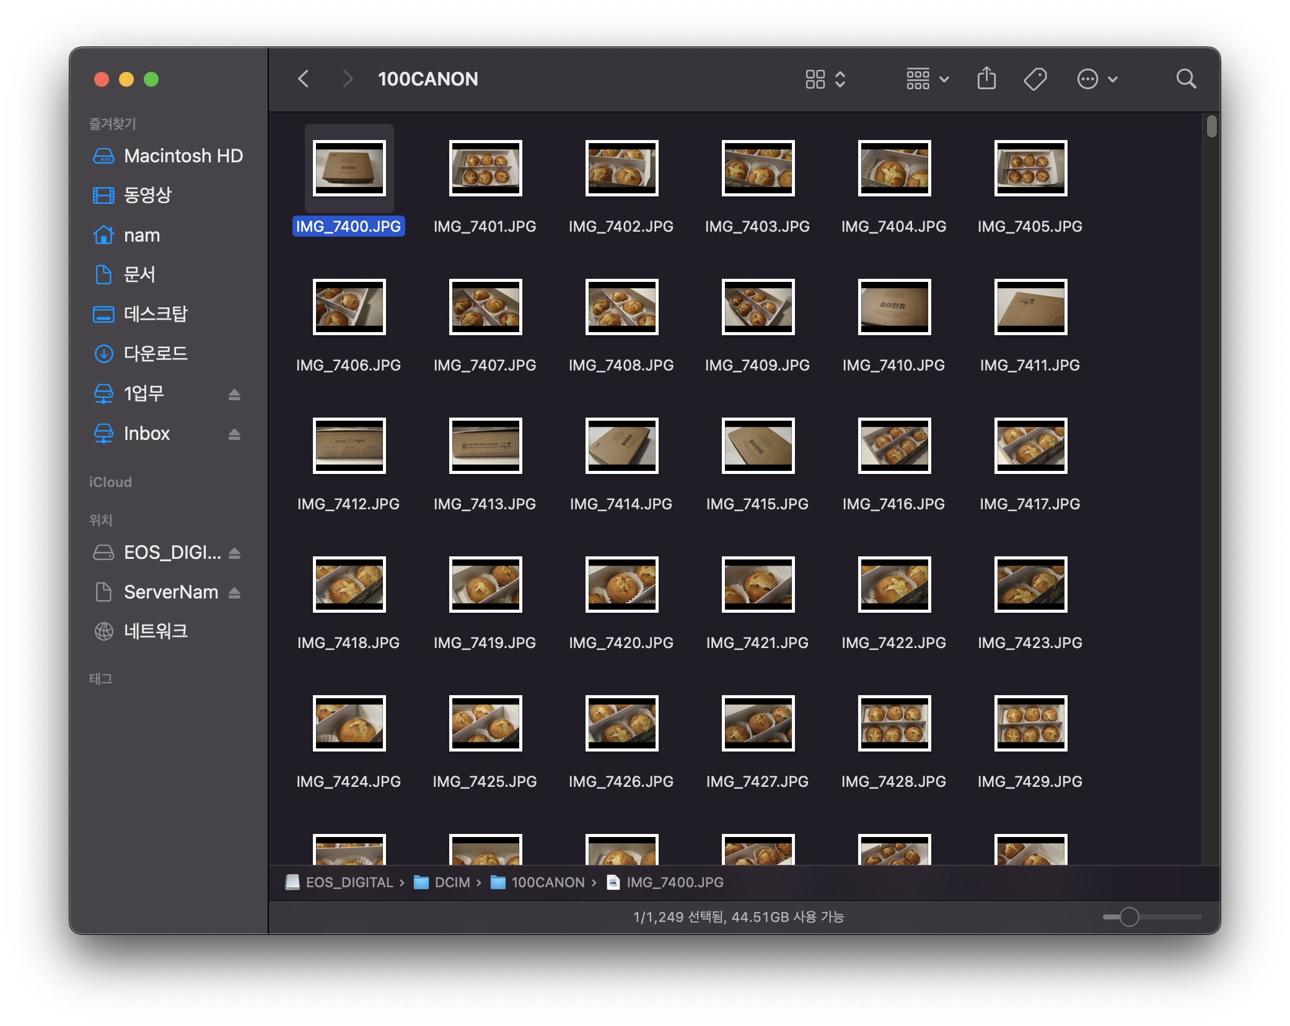Go back with the left chevron button
This screenshot has width=1290, height=1026.
(303, 79)
